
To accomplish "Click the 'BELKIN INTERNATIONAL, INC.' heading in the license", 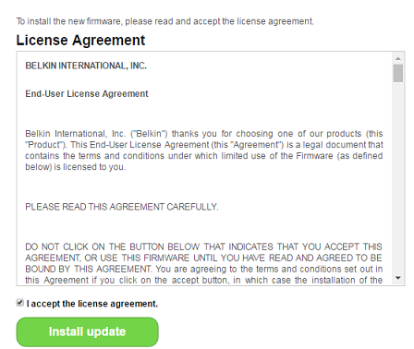I will tap(86, 66).
